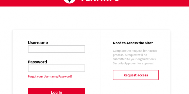Click the red header banner background

coord(151,3)
